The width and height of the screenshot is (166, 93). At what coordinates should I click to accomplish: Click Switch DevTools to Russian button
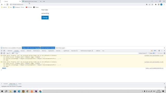pos(48,48)
